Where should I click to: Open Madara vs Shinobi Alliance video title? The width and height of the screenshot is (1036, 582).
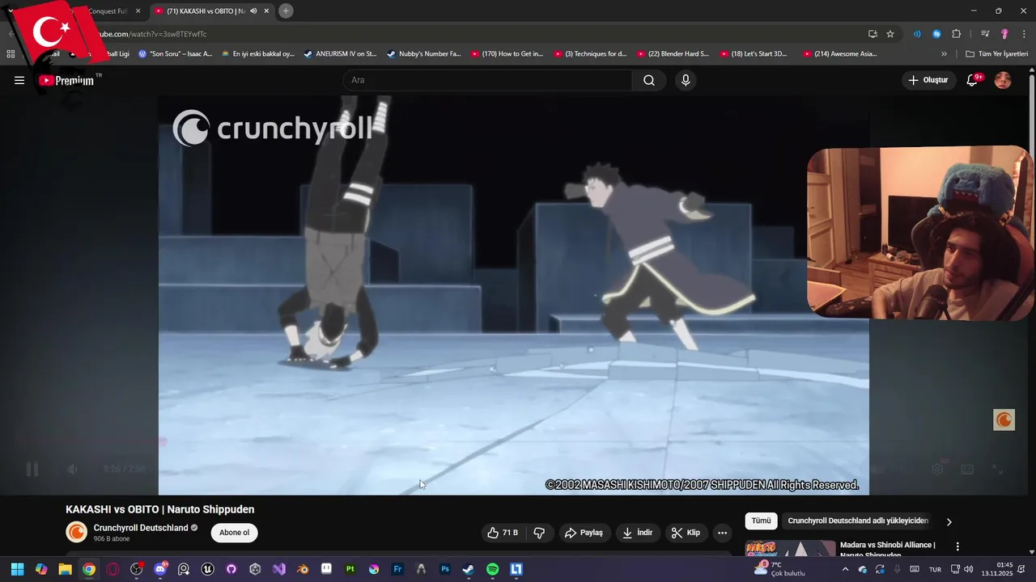tap(888, 550)
